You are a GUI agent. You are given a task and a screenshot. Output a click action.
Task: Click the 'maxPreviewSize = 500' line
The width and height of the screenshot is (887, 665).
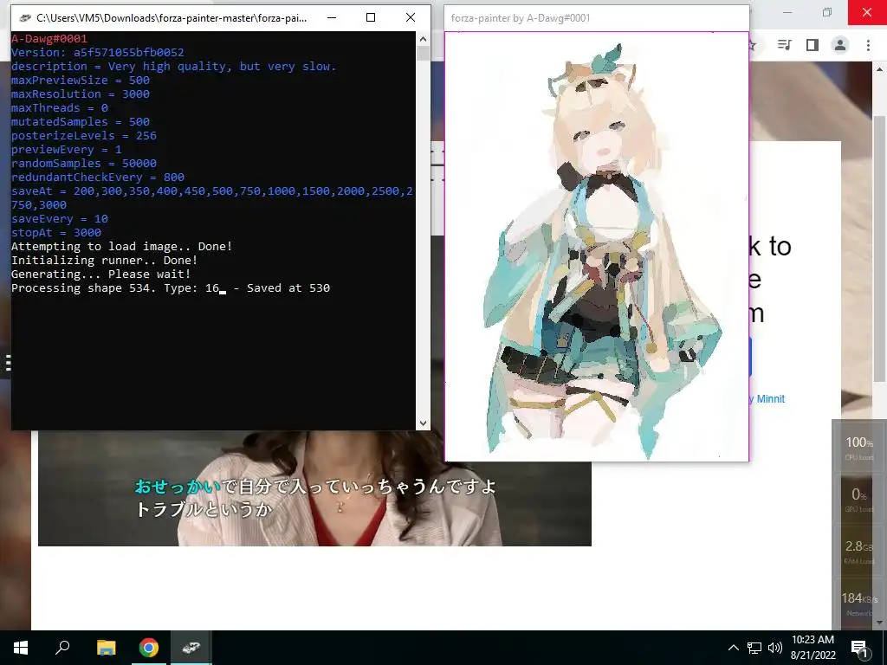(x=81, y=81)
